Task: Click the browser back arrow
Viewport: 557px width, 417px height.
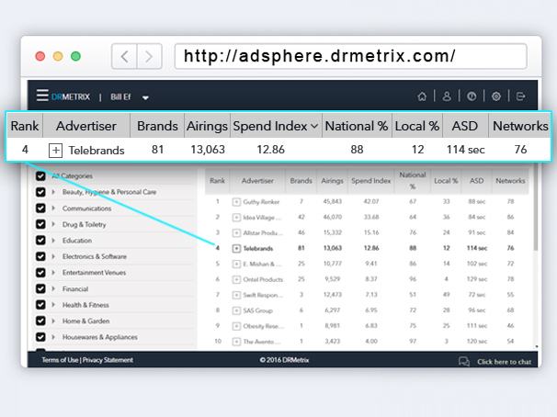Action: [x=124, y=56]
